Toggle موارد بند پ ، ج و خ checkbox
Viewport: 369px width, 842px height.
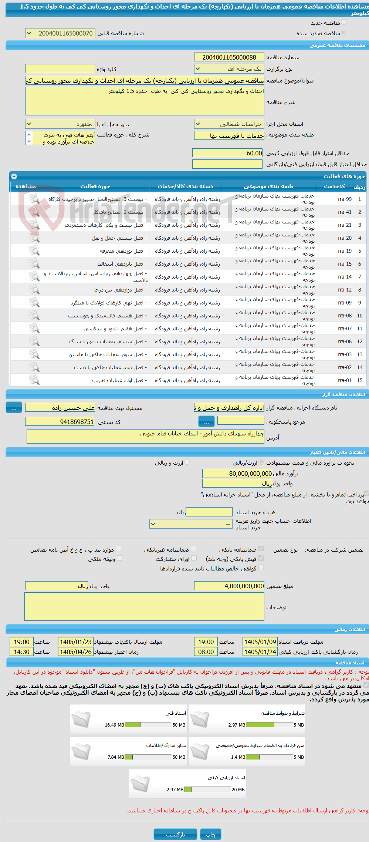pyautogui.click(x=119, y=549)
